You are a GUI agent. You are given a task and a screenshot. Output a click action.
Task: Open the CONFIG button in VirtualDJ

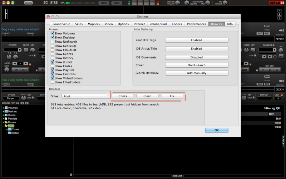pos(28,3)
